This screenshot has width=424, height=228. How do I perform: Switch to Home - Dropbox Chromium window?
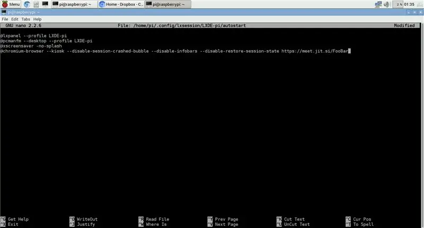click(x=121, y=4)
